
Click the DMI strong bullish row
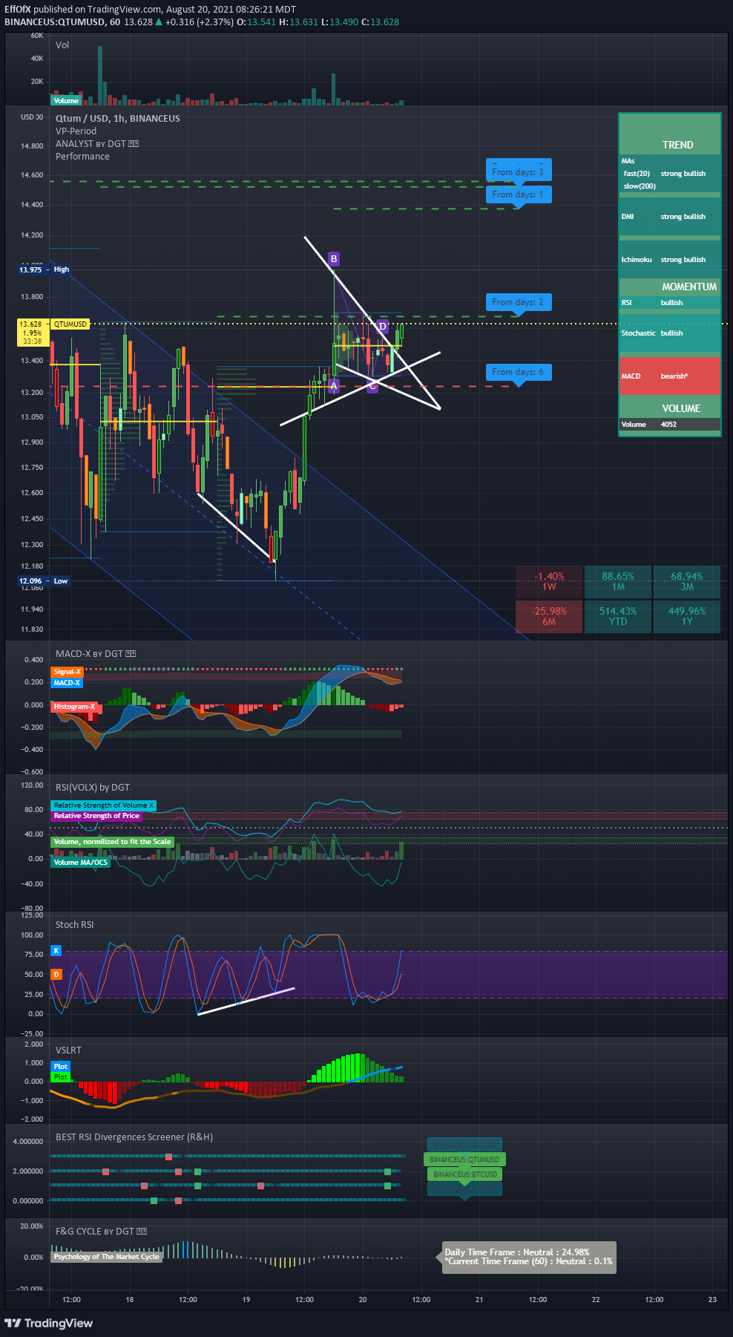tap(670, 217)
